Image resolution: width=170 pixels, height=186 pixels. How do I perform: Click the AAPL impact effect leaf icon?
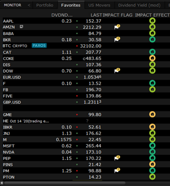152,21
